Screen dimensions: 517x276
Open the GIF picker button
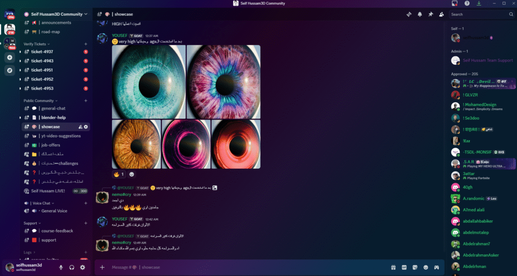[404, 267]
